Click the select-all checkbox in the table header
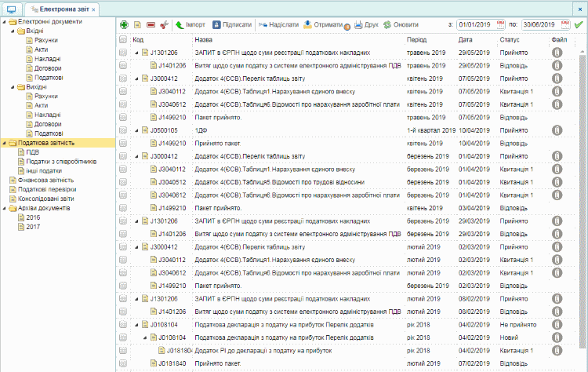The width and height of the screenshot is (588, 372). tap(123, 39)
